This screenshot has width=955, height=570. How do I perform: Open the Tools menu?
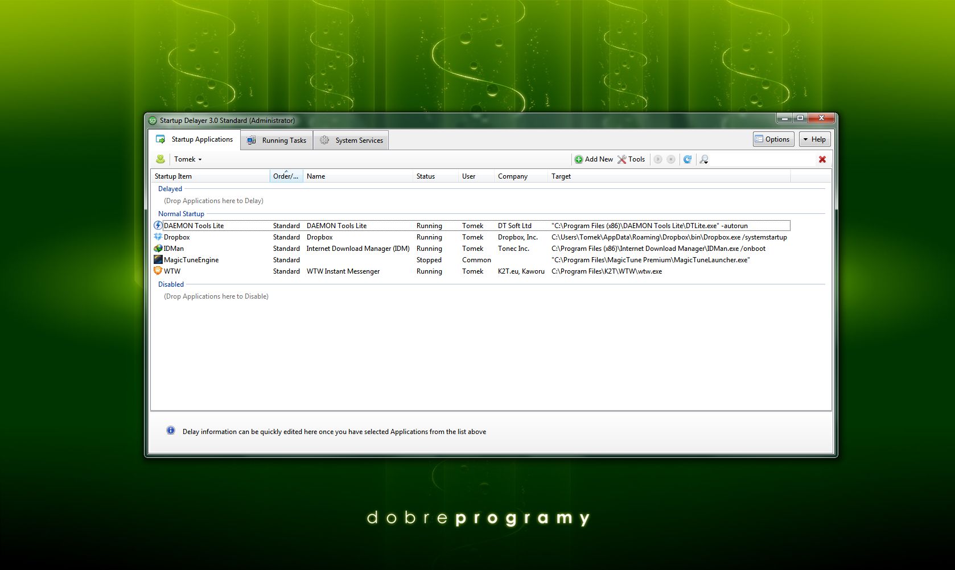(631, 159)
